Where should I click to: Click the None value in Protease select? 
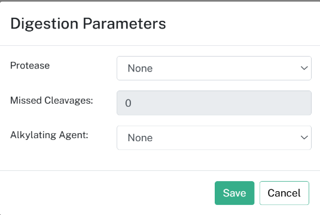tap(140, 68)
